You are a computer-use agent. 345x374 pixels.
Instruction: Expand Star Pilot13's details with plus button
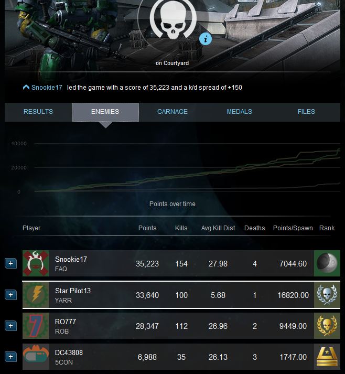point(10,295)
